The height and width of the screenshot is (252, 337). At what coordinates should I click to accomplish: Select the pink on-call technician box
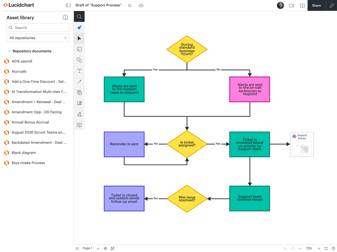coord(250,89)
